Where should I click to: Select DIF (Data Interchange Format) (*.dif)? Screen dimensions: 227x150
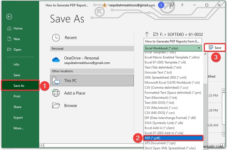pyautogui.click(x=170, y=118)
